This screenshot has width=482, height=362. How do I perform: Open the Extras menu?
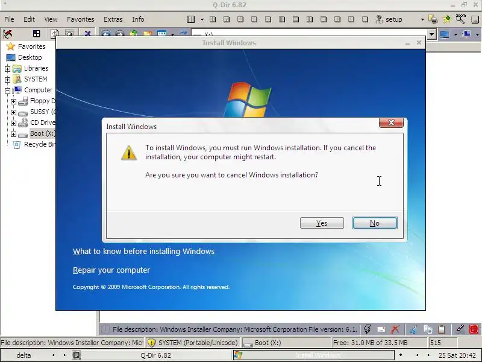(x=113, y=19)
